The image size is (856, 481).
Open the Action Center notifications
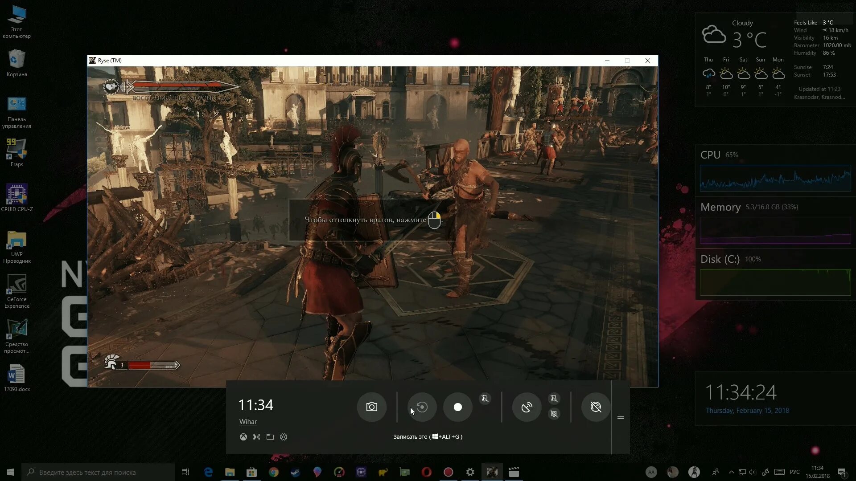pos(842,472)
